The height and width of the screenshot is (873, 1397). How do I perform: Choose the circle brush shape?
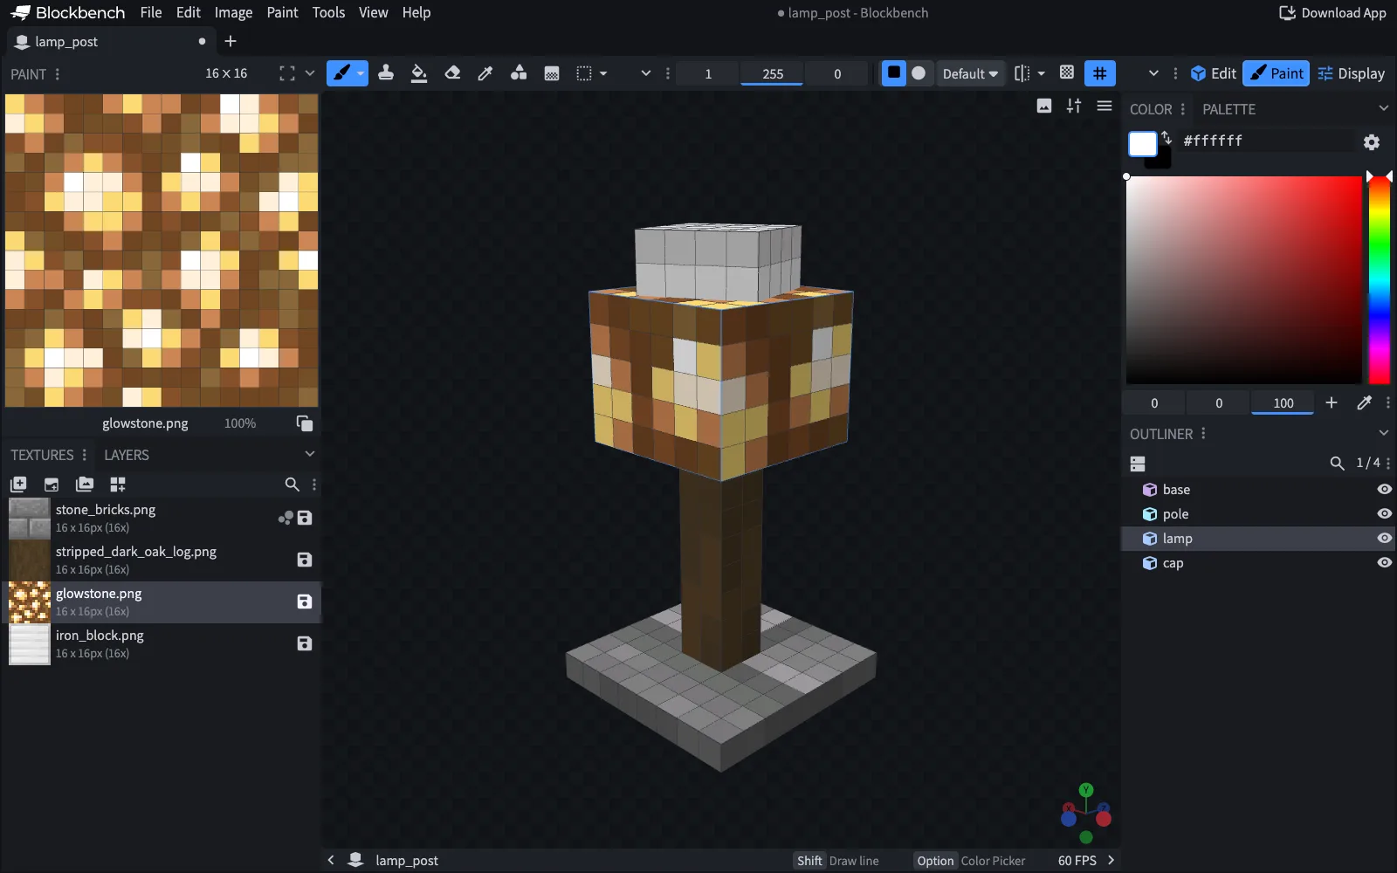919,73
